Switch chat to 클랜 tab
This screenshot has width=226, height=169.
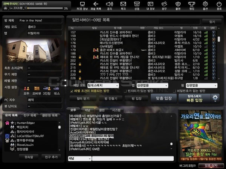point(102,110)
